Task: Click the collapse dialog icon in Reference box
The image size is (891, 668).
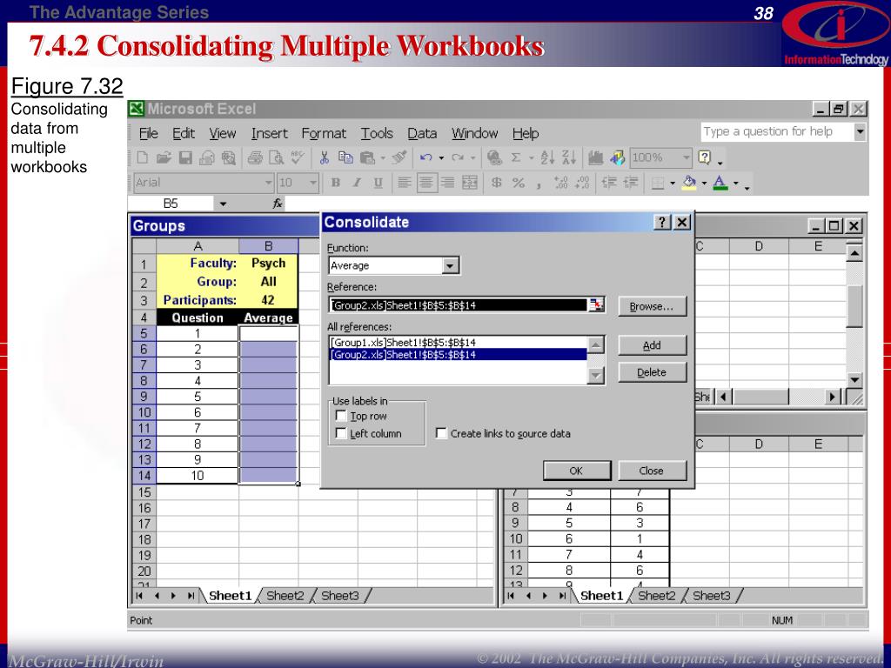Action: [595, 305]
